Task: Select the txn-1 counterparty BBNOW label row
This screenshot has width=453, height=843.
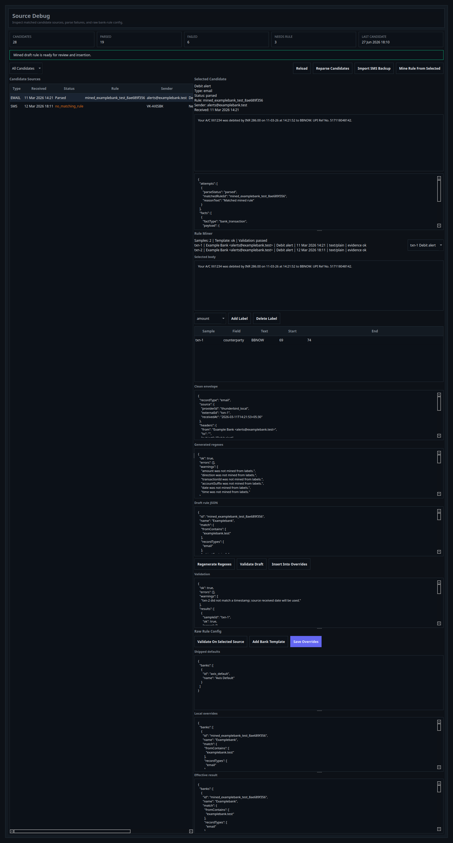Action: click(x=318, y=340)
